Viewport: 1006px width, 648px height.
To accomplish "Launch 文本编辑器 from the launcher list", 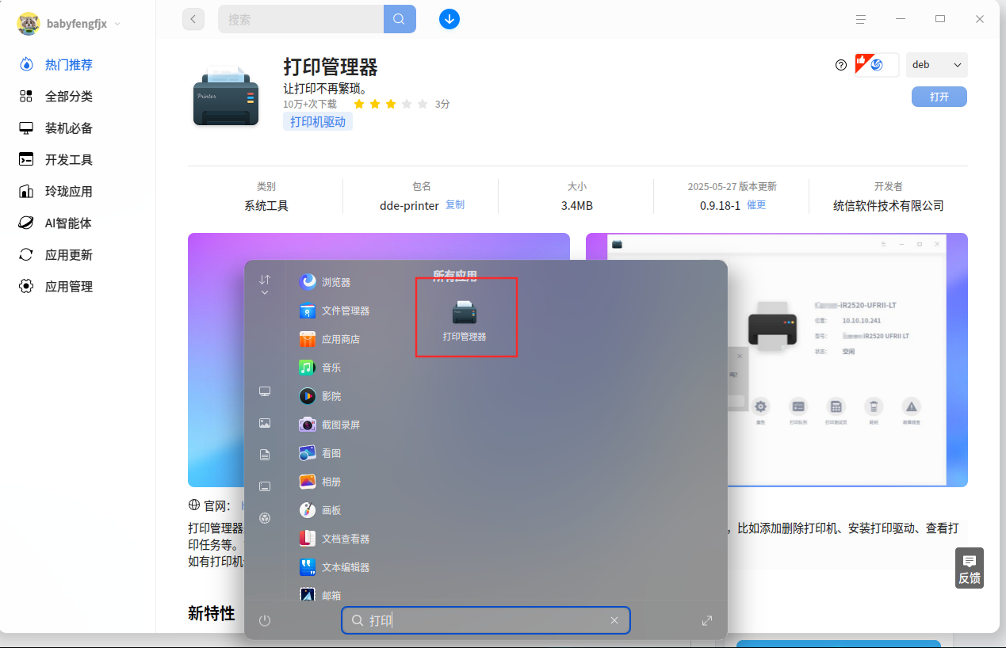I will [335, 567].
